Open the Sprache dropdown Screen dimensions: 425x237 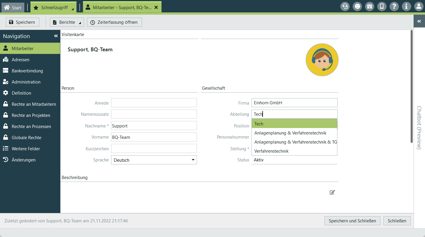coord(154,160)
